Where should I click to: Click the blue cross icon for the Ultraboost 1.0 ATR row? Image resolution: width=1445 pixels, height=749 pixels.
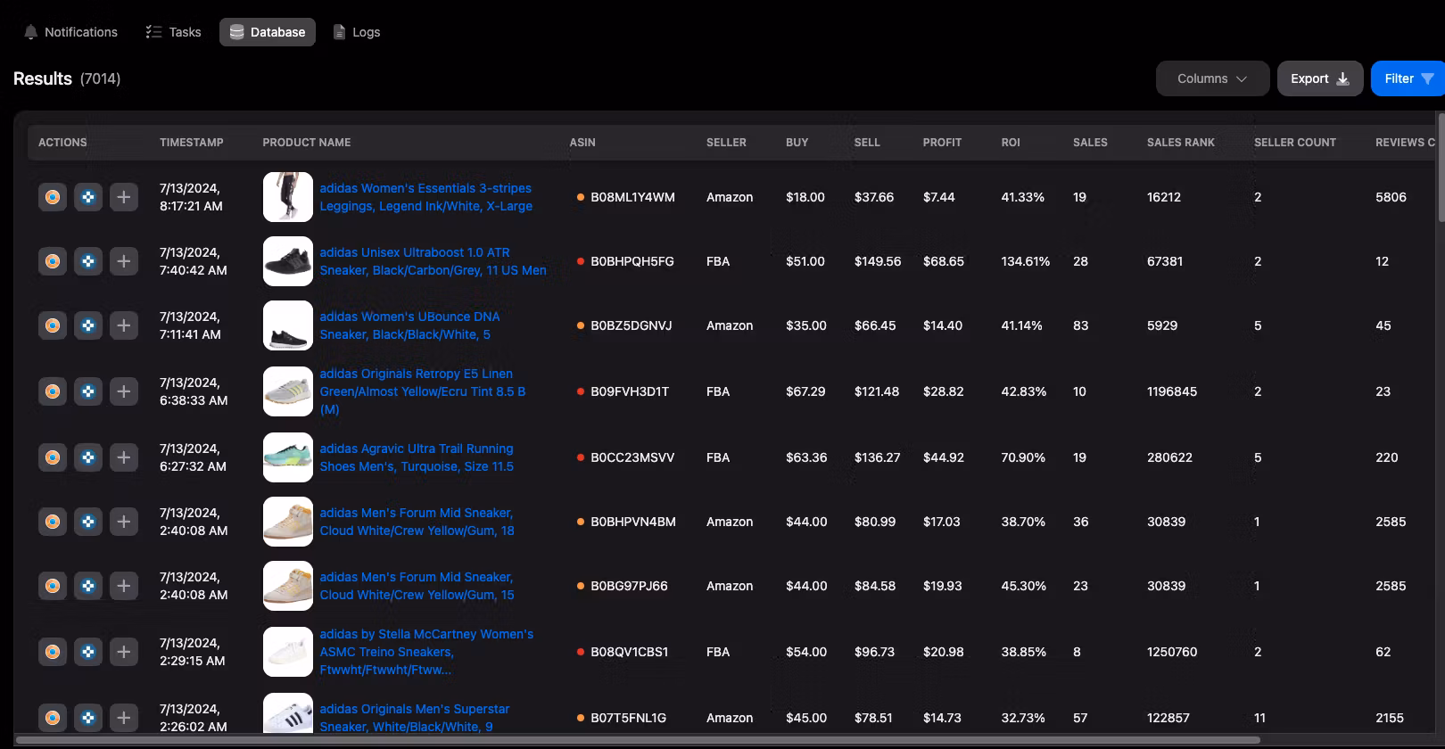(x=88, y=261)
